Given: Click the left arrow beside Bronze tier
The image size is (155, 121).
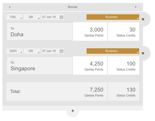Looking at the screenshot, I should click(x=10, y=7).
